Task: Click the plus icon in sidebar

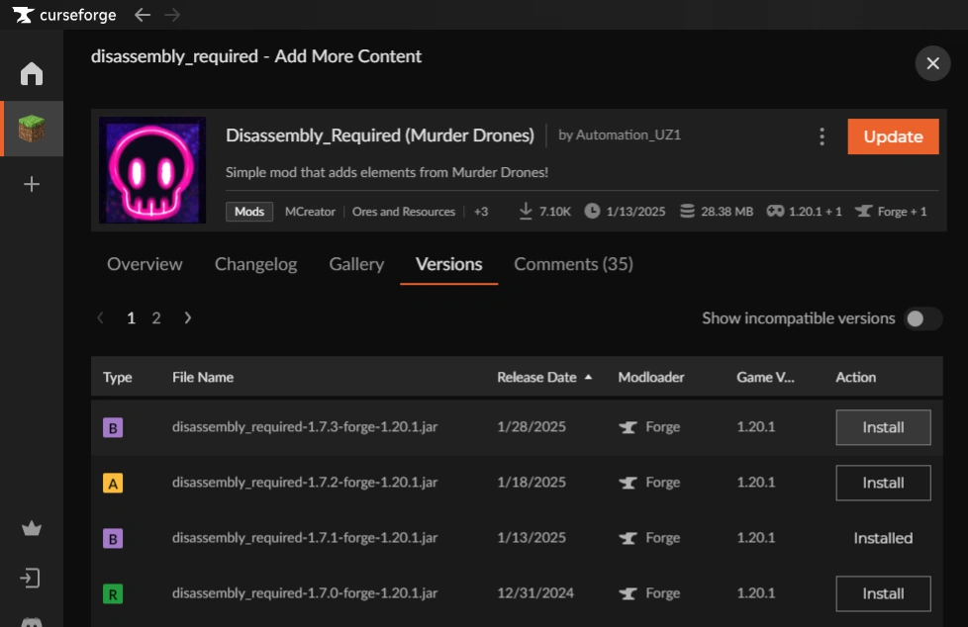Action: 32,184
